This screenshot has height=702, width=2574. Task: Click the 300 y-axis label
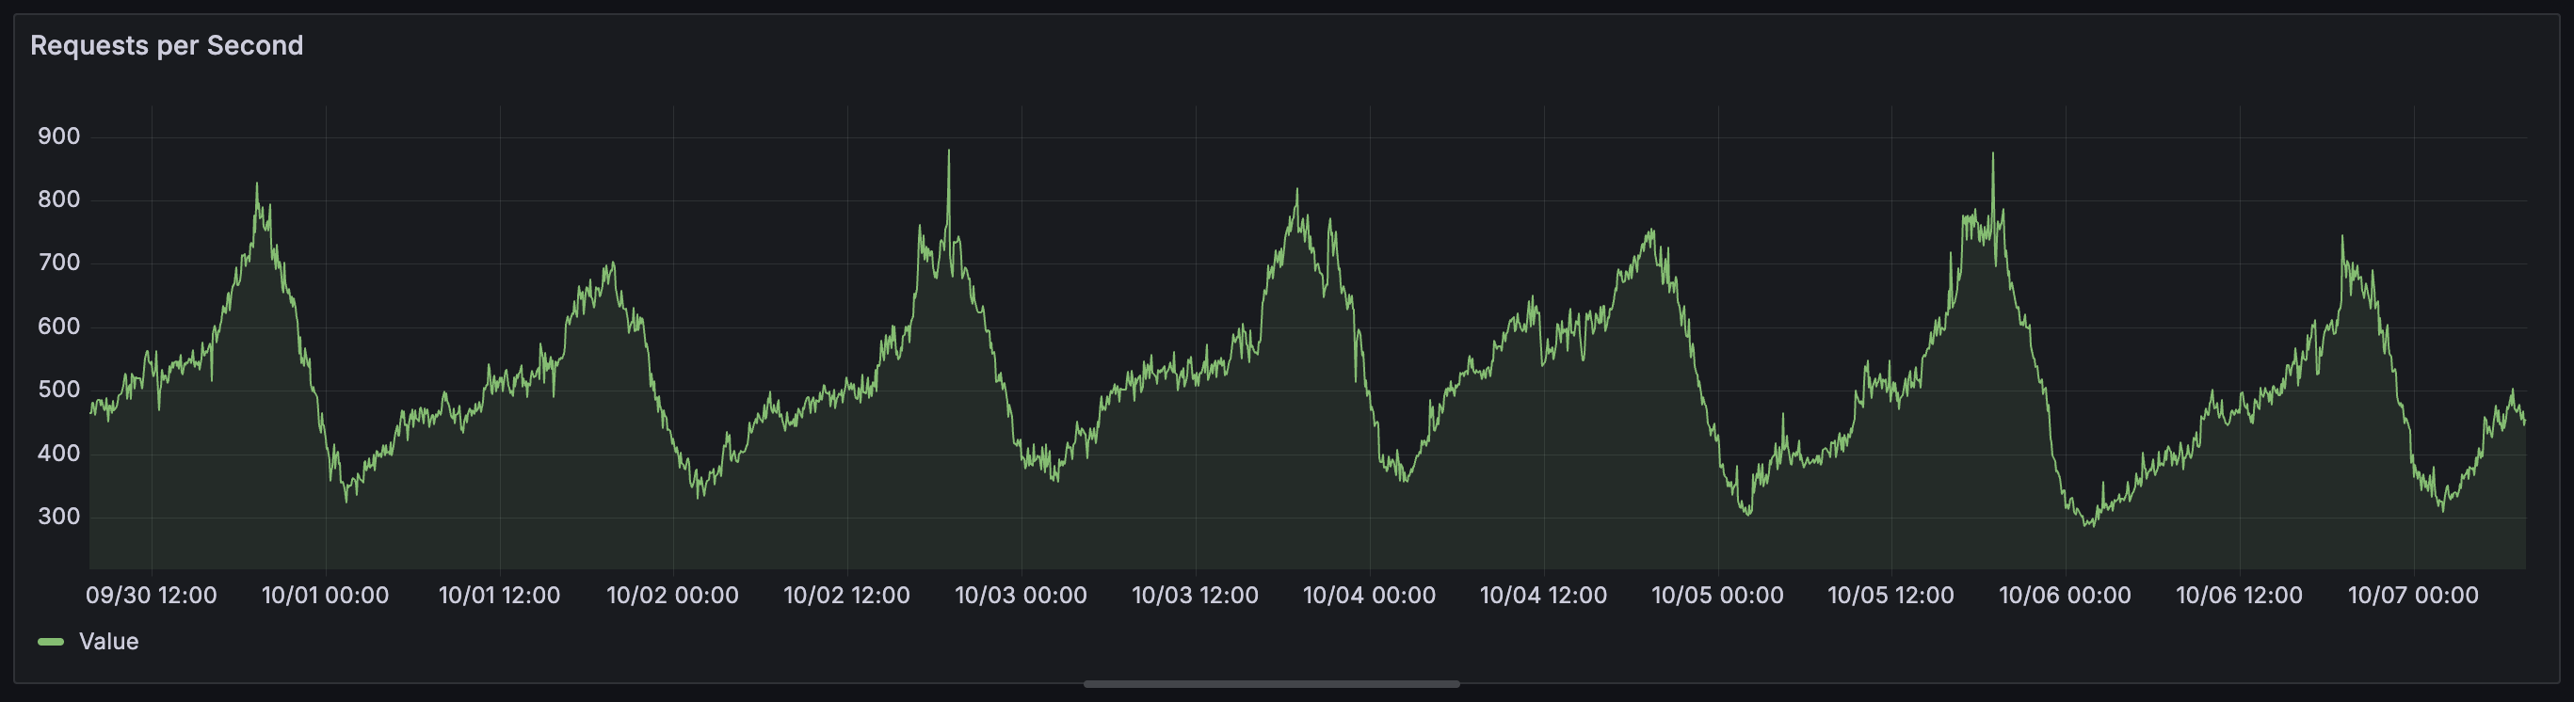pyautogui.click(x=59, y=518)
